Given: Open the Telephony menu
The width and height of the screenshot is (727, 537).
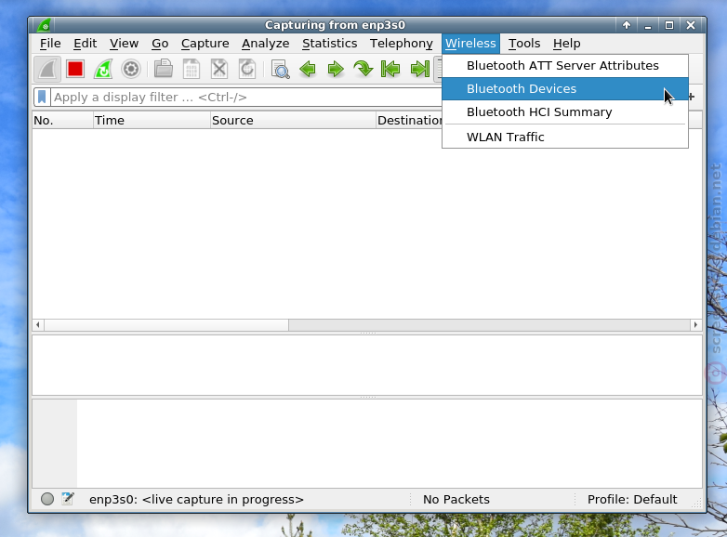Looking at the screenshot, I should (401, 44).
